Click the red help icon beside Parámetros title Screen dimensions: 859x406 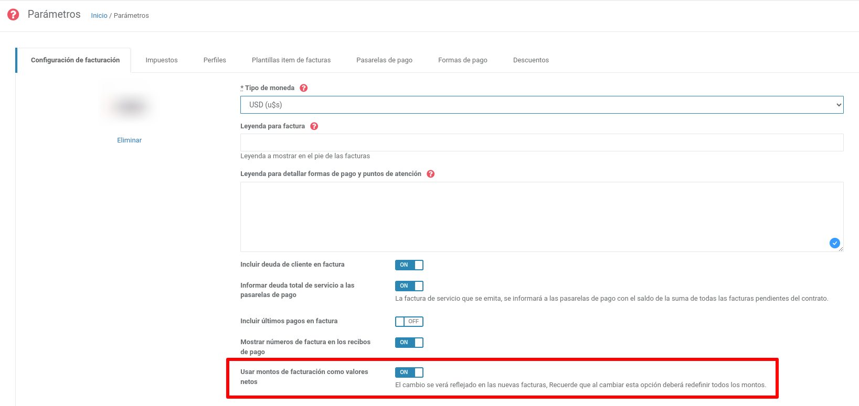(13, 15)
